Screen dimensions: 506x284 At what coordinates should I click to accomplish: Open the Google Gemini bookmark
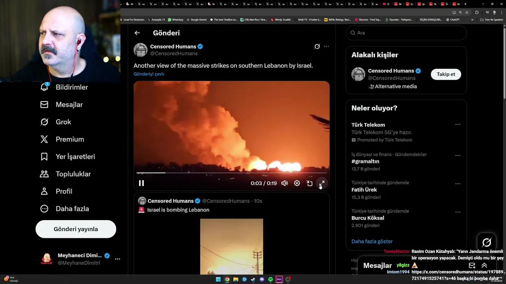[x=196, y=19]
